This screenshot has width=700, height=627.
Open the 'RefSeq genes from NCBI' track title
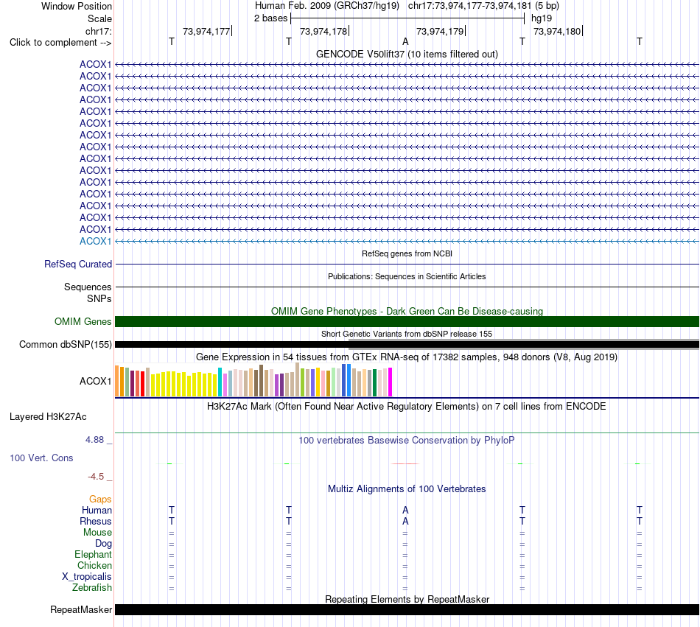[407, 253]
